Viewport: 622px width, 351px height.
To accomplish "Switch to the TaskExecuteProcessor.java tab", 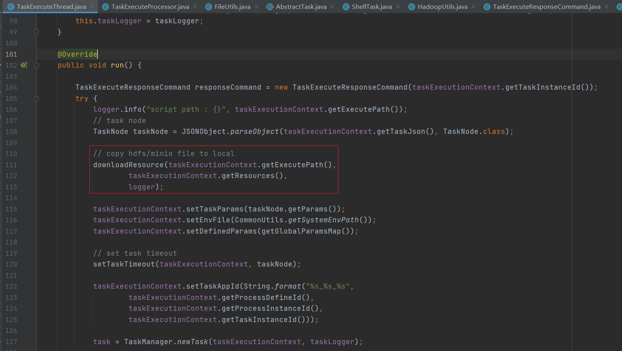I will click(150, 7).
